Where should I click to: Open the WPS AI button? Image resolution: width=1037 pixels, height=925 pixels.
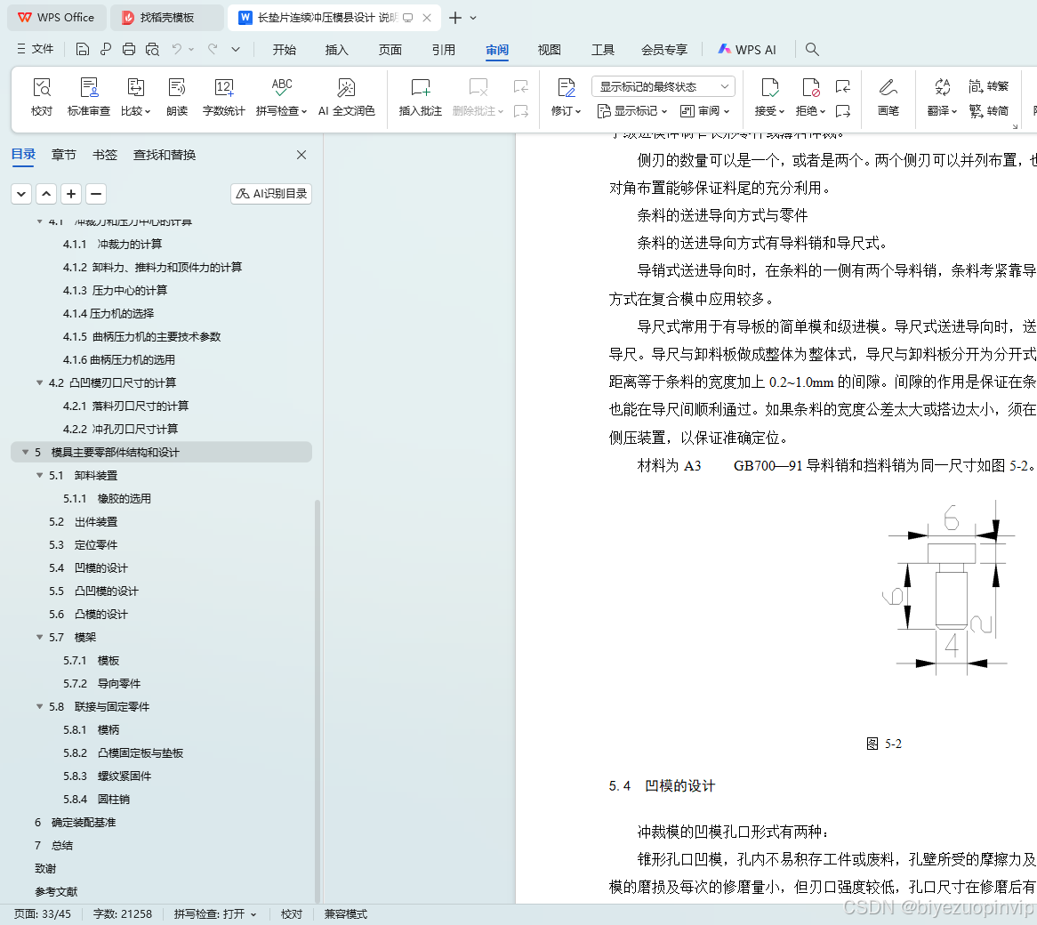pos(747,50)
